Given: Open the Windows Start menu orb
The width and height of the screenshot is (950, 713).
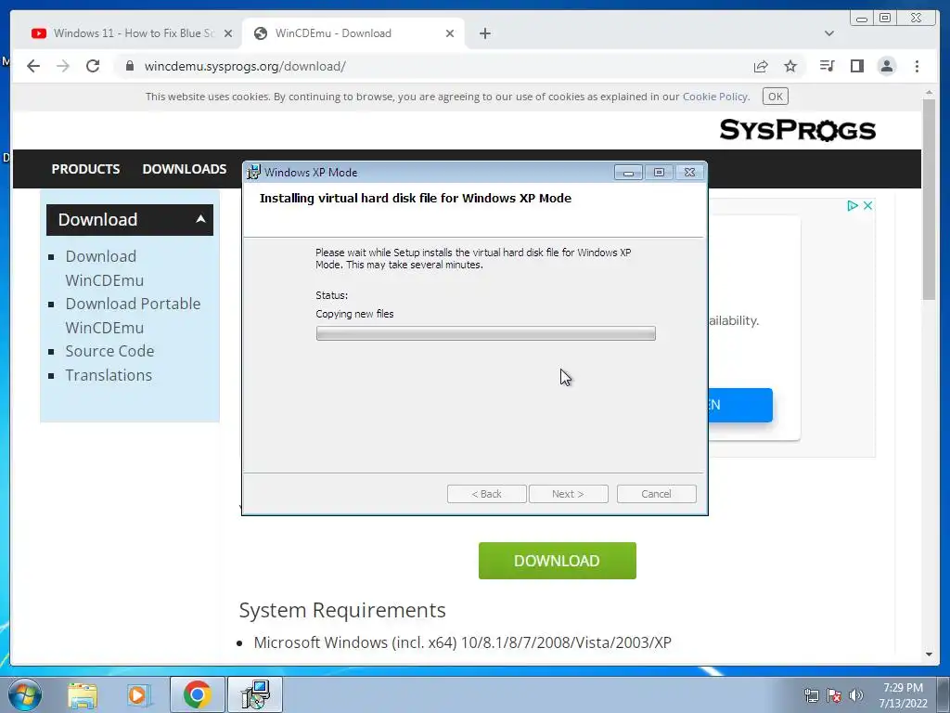Looking at the screenshot, I should pos(25,694).
